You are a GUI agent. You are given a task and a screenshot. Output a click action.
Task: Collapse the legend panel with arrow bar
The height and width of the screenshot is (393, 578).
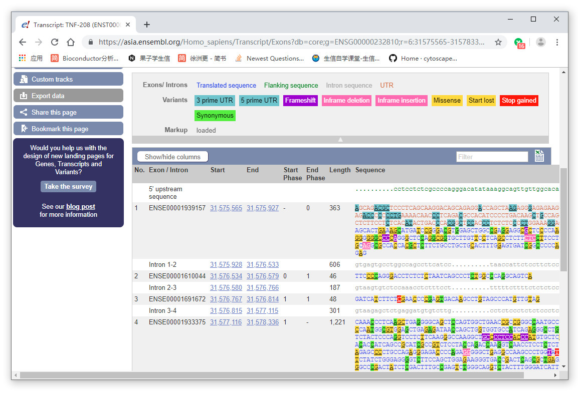pyautogui.click(x=340, y=140)
